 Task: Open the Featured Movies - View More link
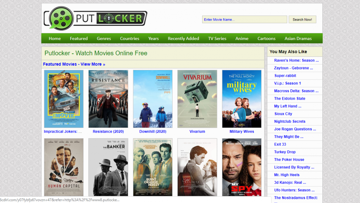tap(74, 64)
